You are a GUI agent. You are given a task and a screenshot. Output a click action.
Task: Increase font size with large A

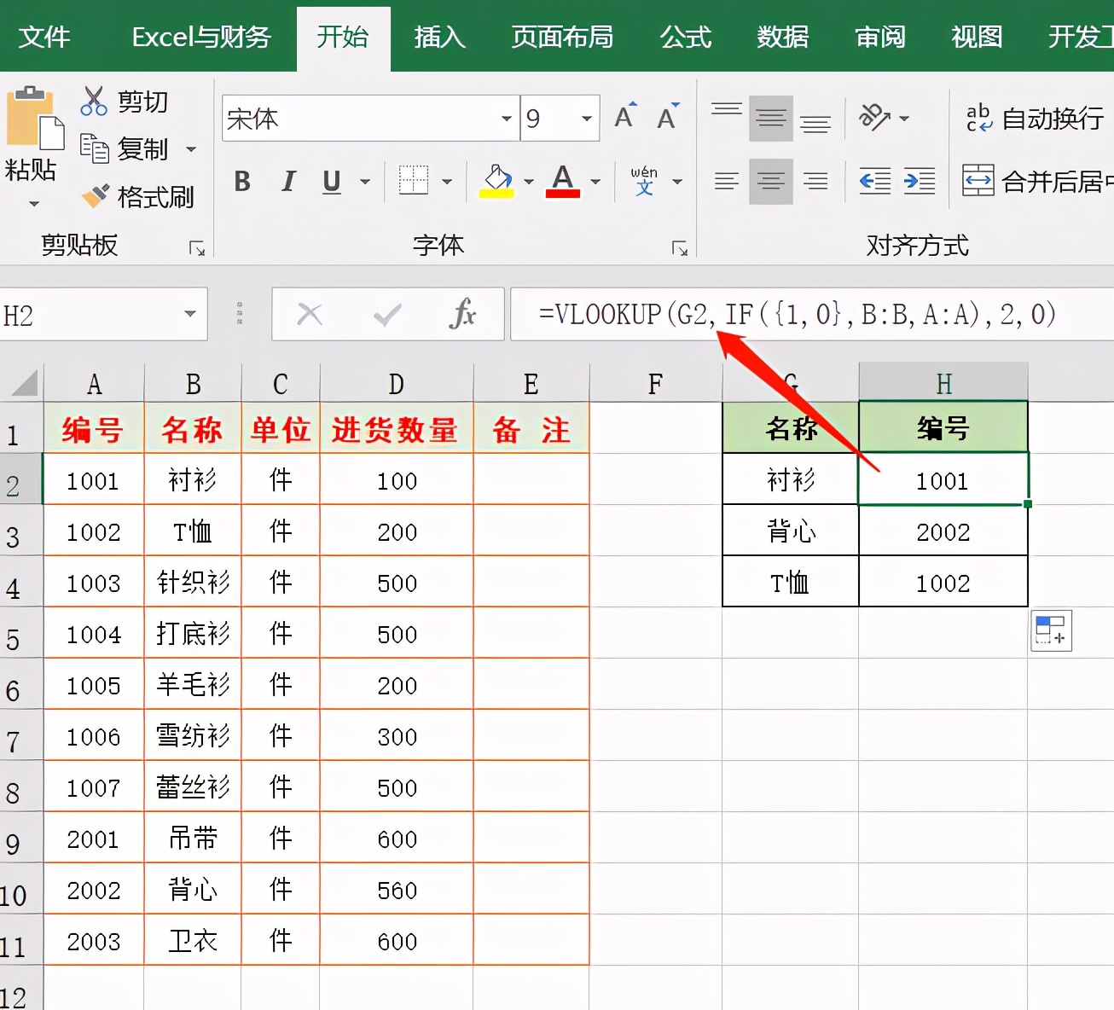[625, 116]
